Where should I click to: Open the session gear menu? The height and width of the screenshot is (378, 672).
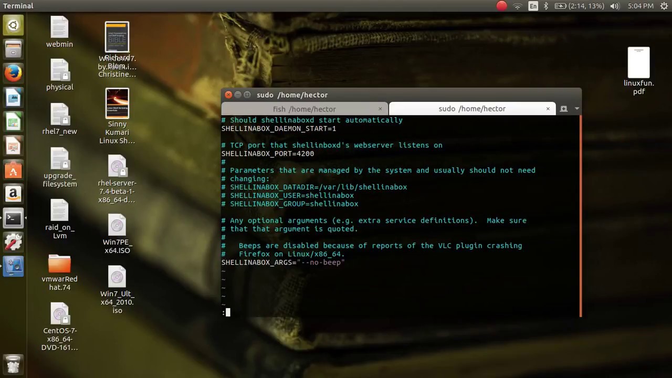[664, 6]
